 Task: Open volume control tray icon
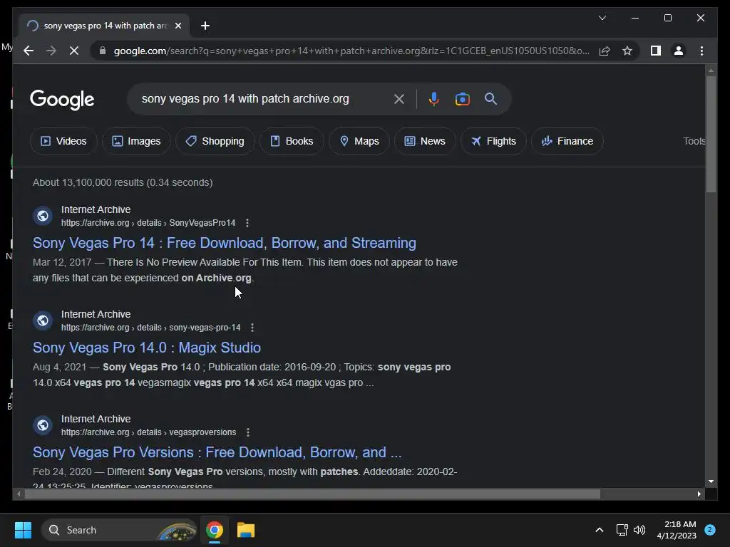pos(639,530)
